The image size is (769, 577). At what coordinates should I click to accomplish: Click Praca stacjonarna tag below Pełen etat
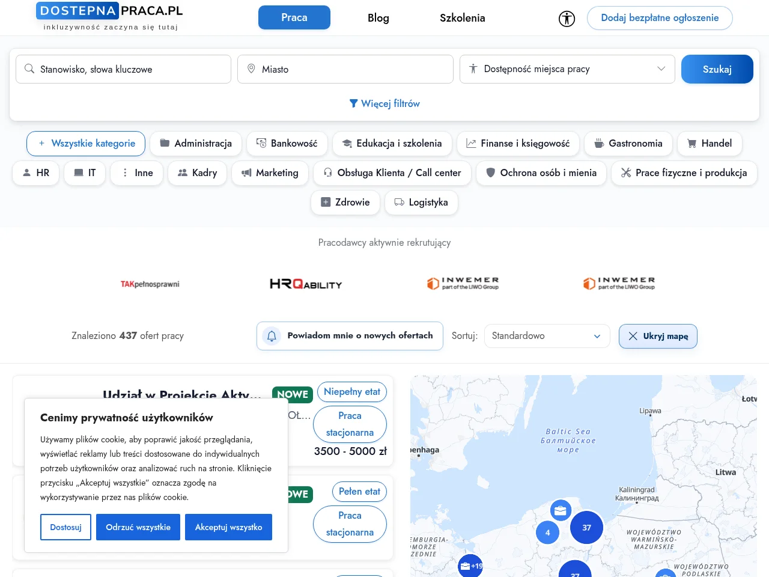click(x=350, y=524)
